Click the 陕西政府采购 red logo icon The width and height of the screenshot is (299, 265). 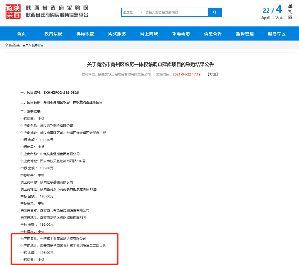pyautogui.click(x=13, y=11)
